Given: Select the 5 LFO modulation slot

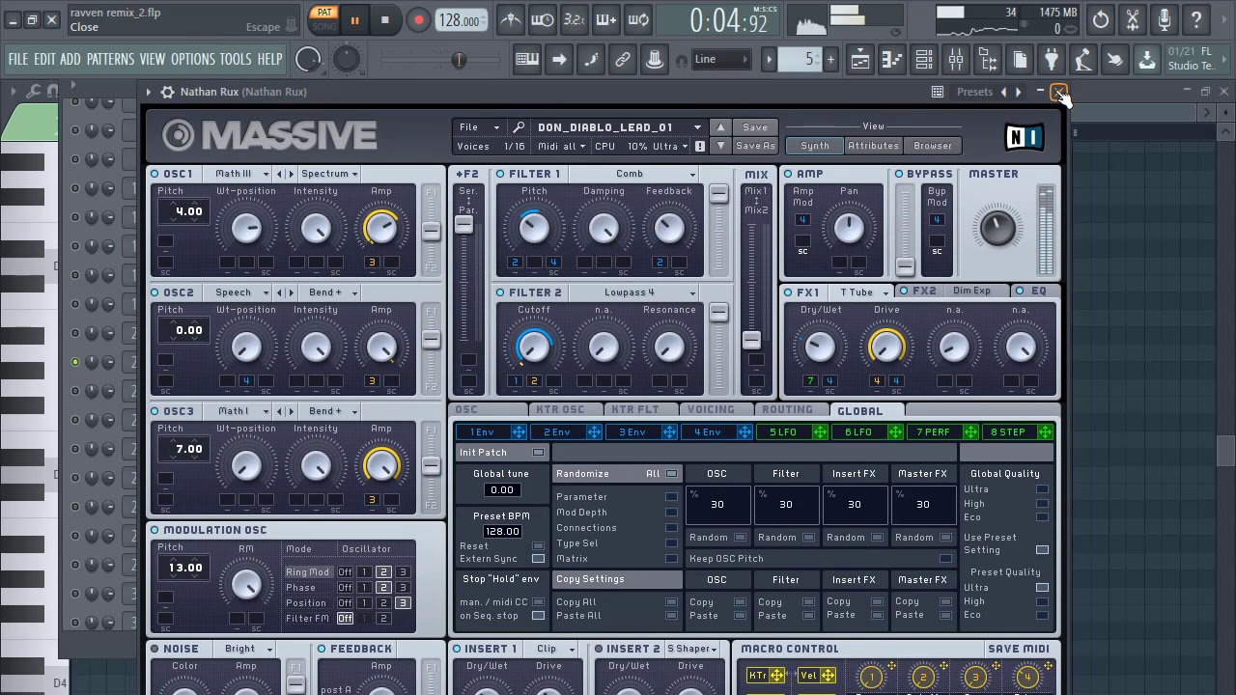Looking at the screenshot, I should coord(794,432).
